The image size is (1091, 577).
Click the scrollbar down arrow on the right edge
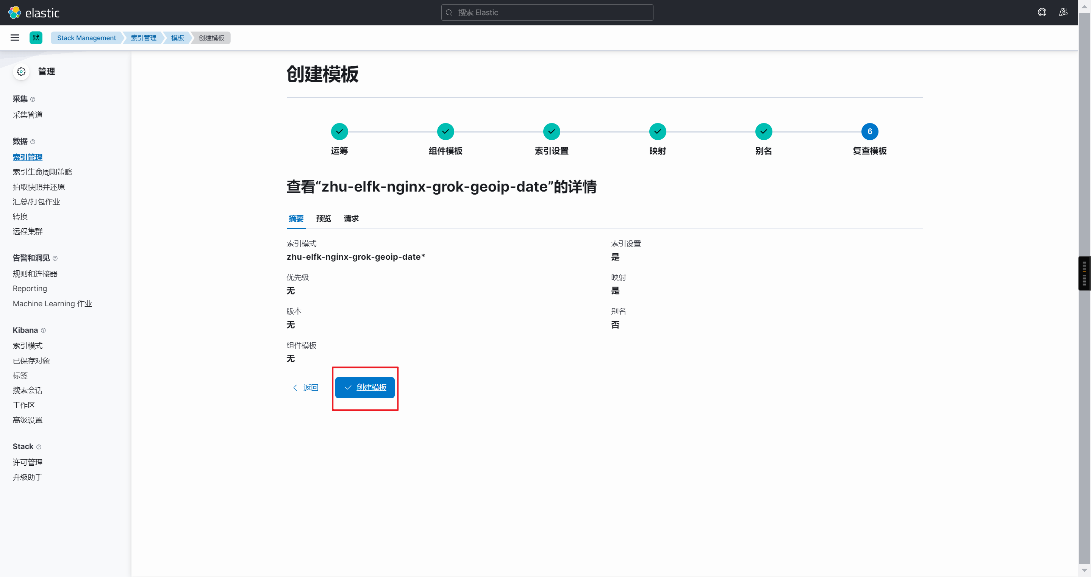tap(1084, 570)
